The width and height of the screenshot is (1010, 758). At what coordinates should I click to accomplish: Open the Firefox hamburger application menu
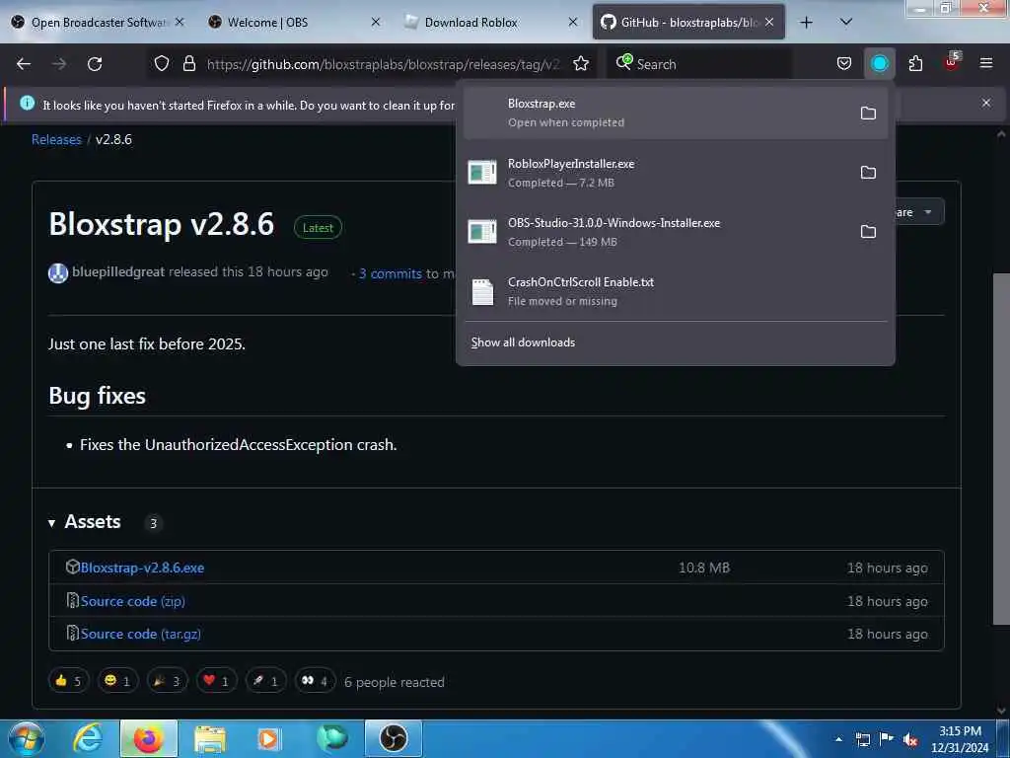coord(986,63)
